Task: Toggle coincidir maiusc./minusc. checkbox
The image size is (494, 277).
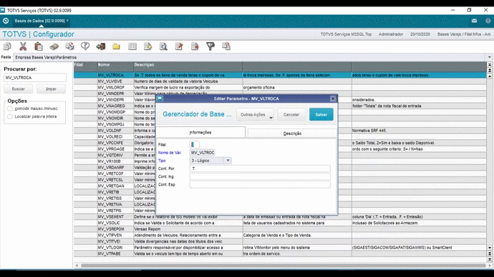Action: [10, 109]
